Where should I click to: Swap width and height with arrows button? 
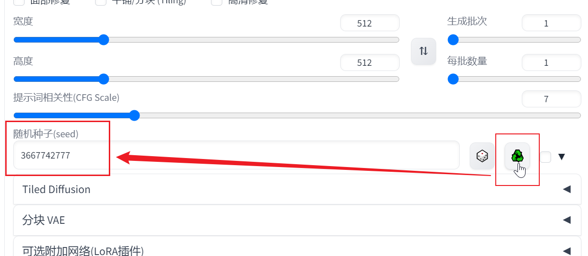pos(423,51)
